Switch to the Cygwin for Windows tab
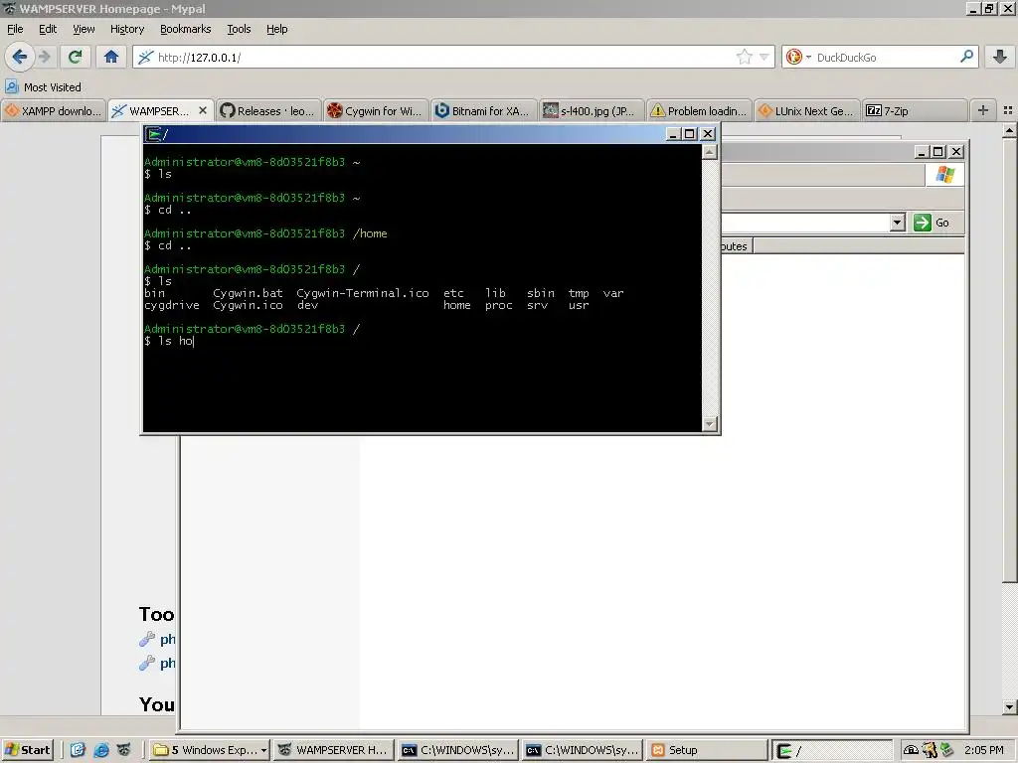 tap(375, 111)
